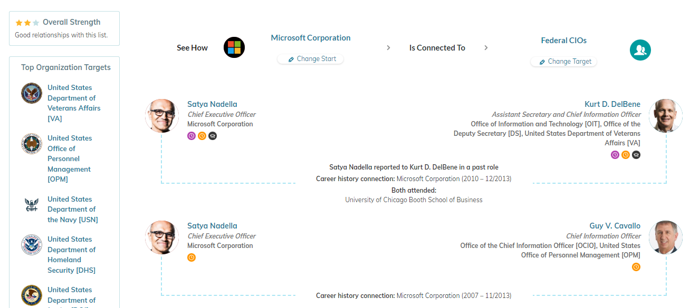690x308 pixels.
Task: Open Kurt D. DelBene's profile name link
Action: pos(612,104)
